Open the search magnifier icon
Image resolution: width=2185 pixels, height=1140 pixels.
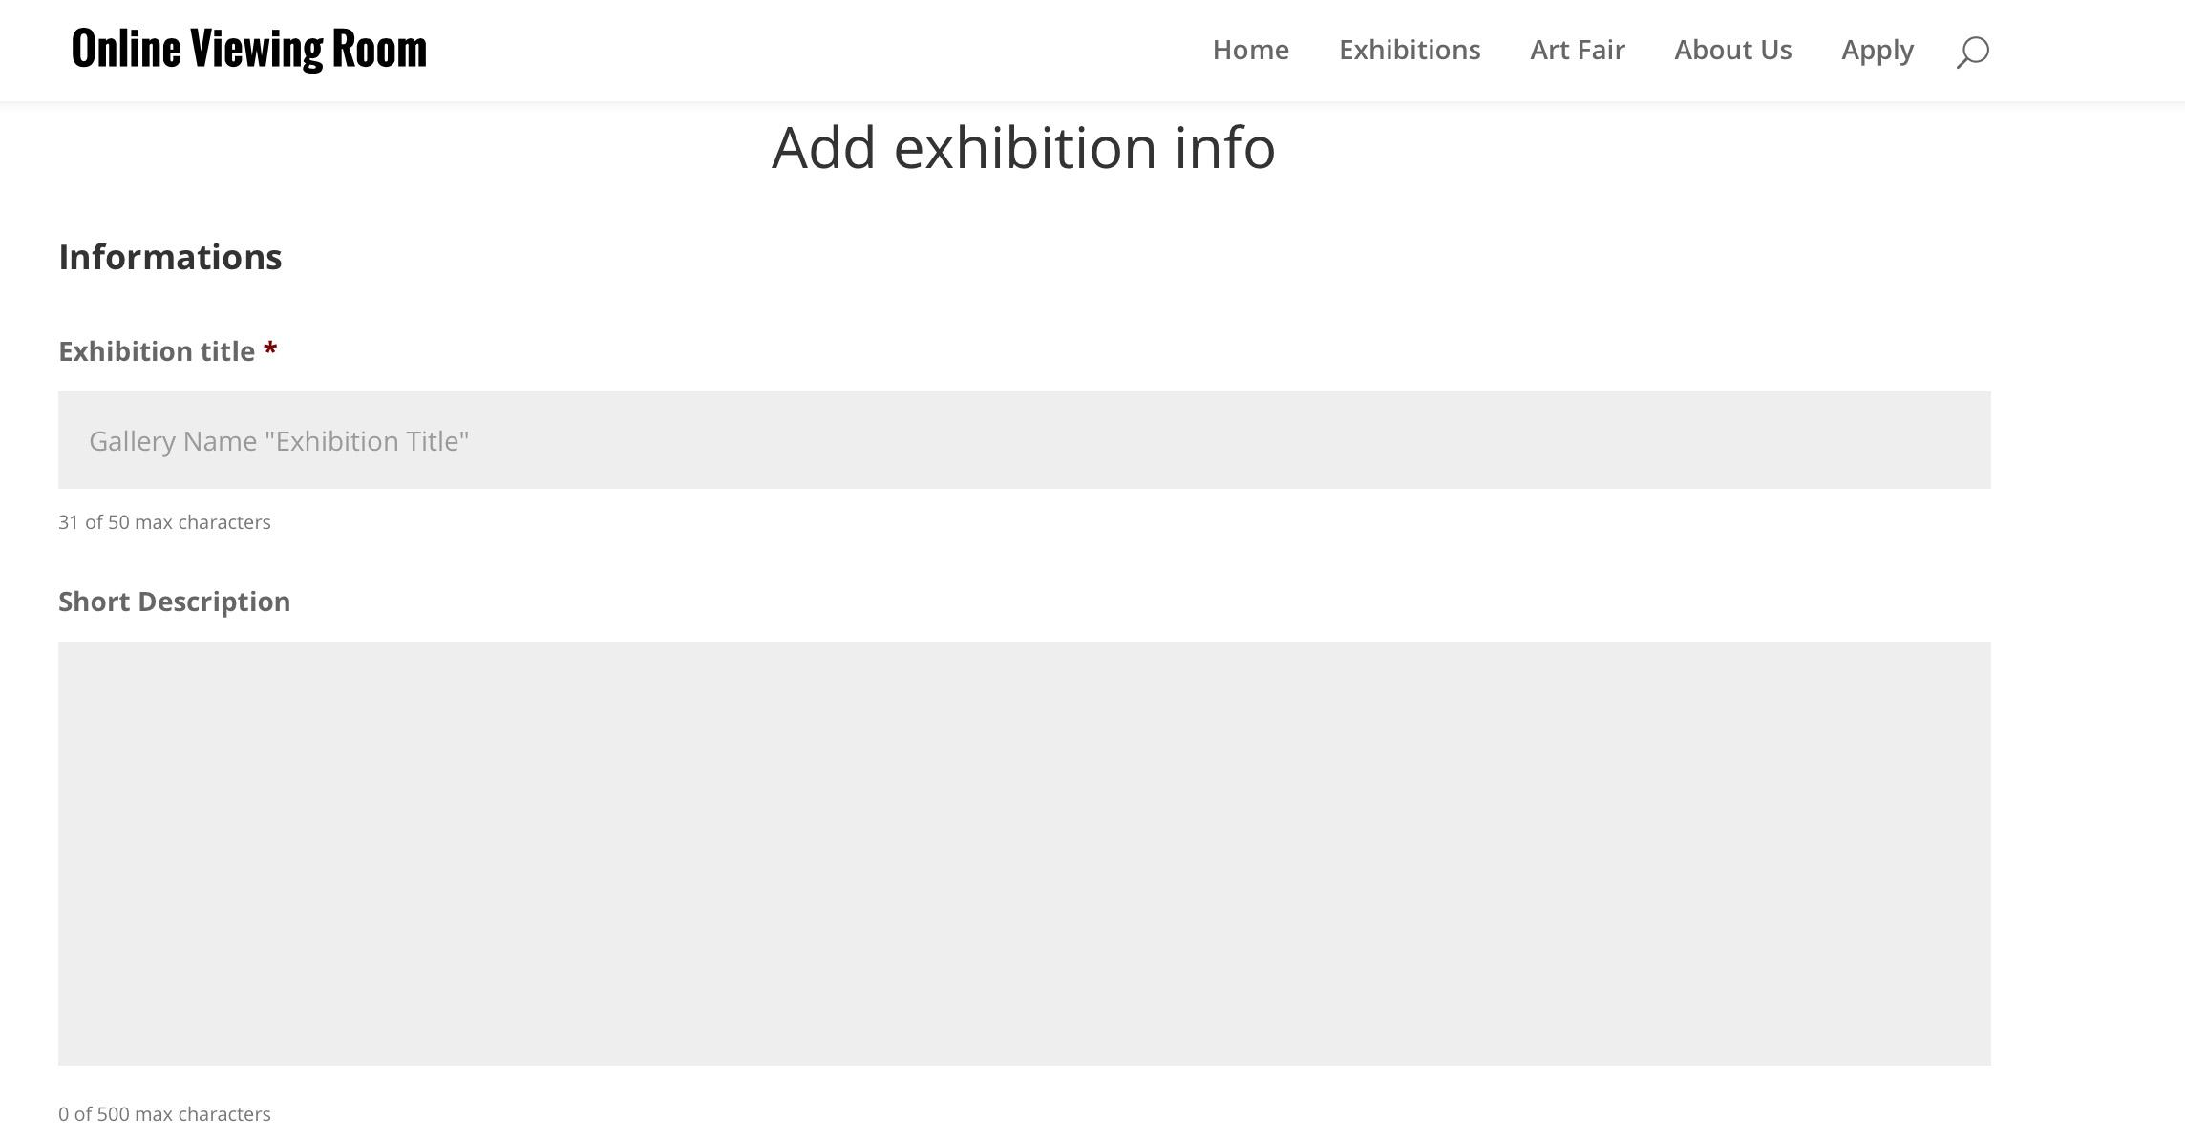pos(1972,52)
